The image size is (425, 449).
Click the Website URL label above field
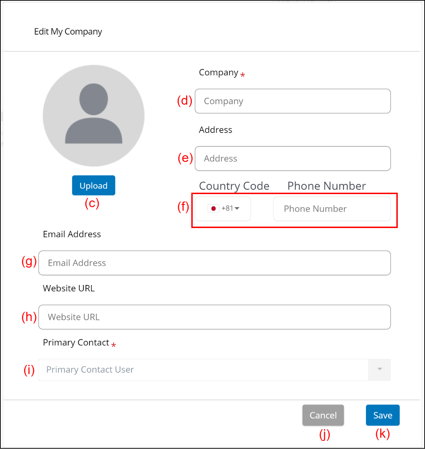coord(69,288)
